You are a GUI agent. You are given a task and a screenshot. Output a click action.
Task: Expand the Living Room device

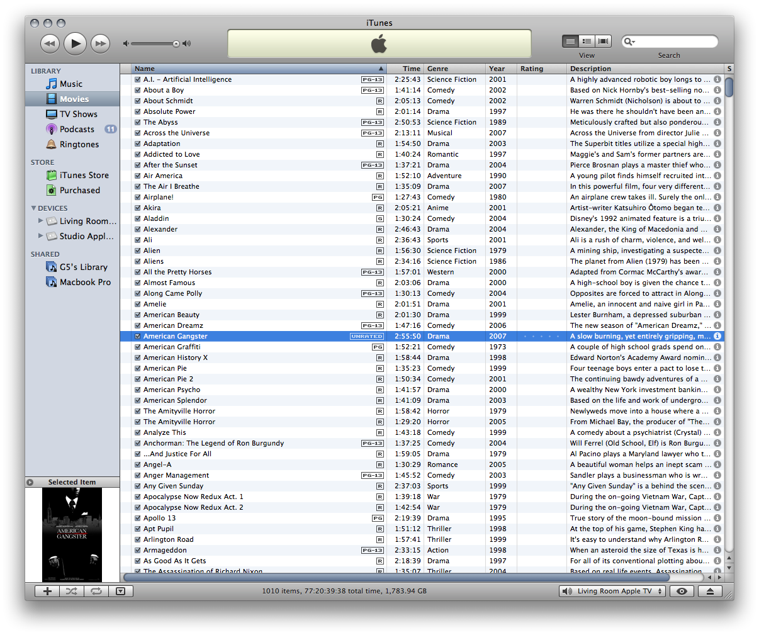point(41,221)
